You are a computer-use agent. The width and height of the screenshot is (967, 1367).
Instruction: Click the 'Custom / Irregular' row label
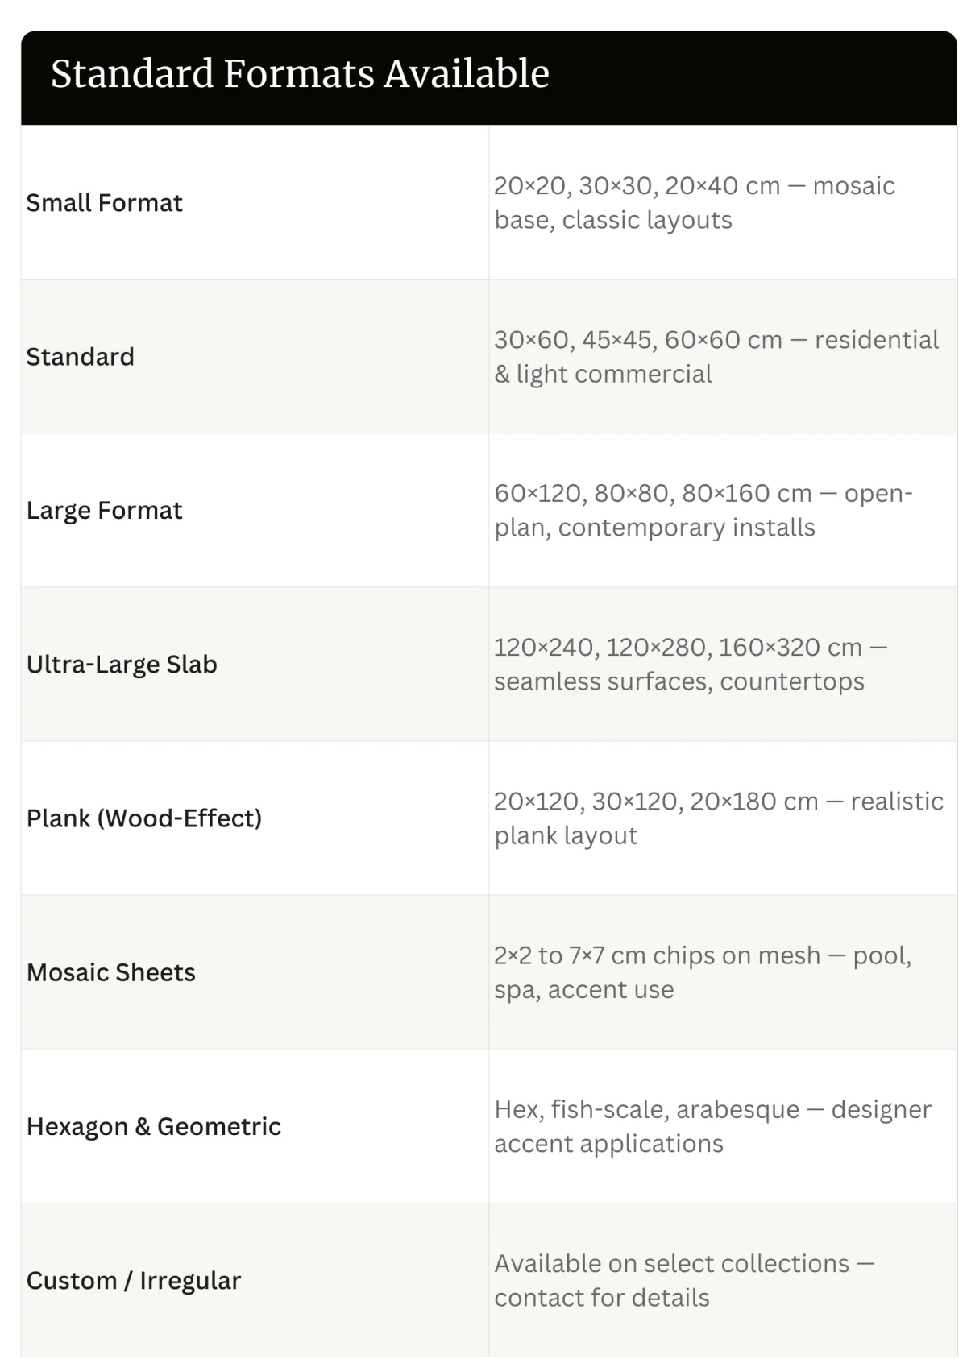[134, 1281]
